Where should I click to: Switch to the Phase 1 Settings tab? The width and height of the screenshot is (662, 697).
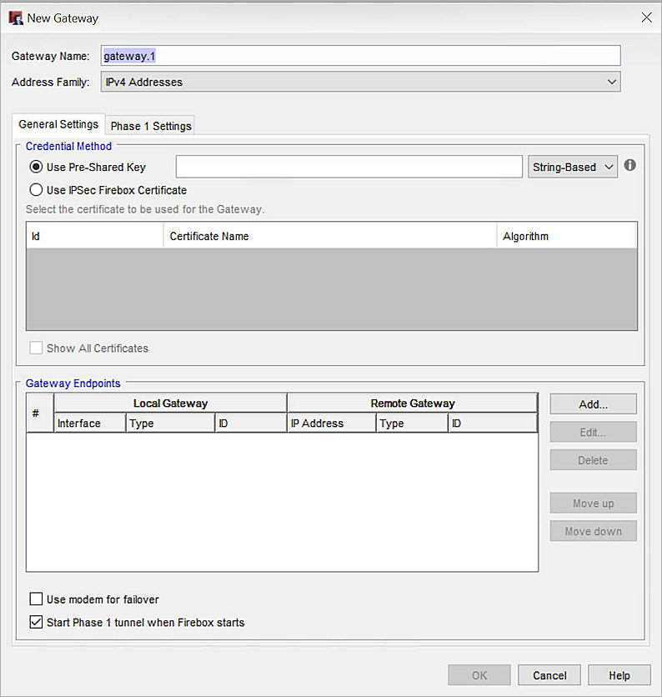[x=151, y=126]
